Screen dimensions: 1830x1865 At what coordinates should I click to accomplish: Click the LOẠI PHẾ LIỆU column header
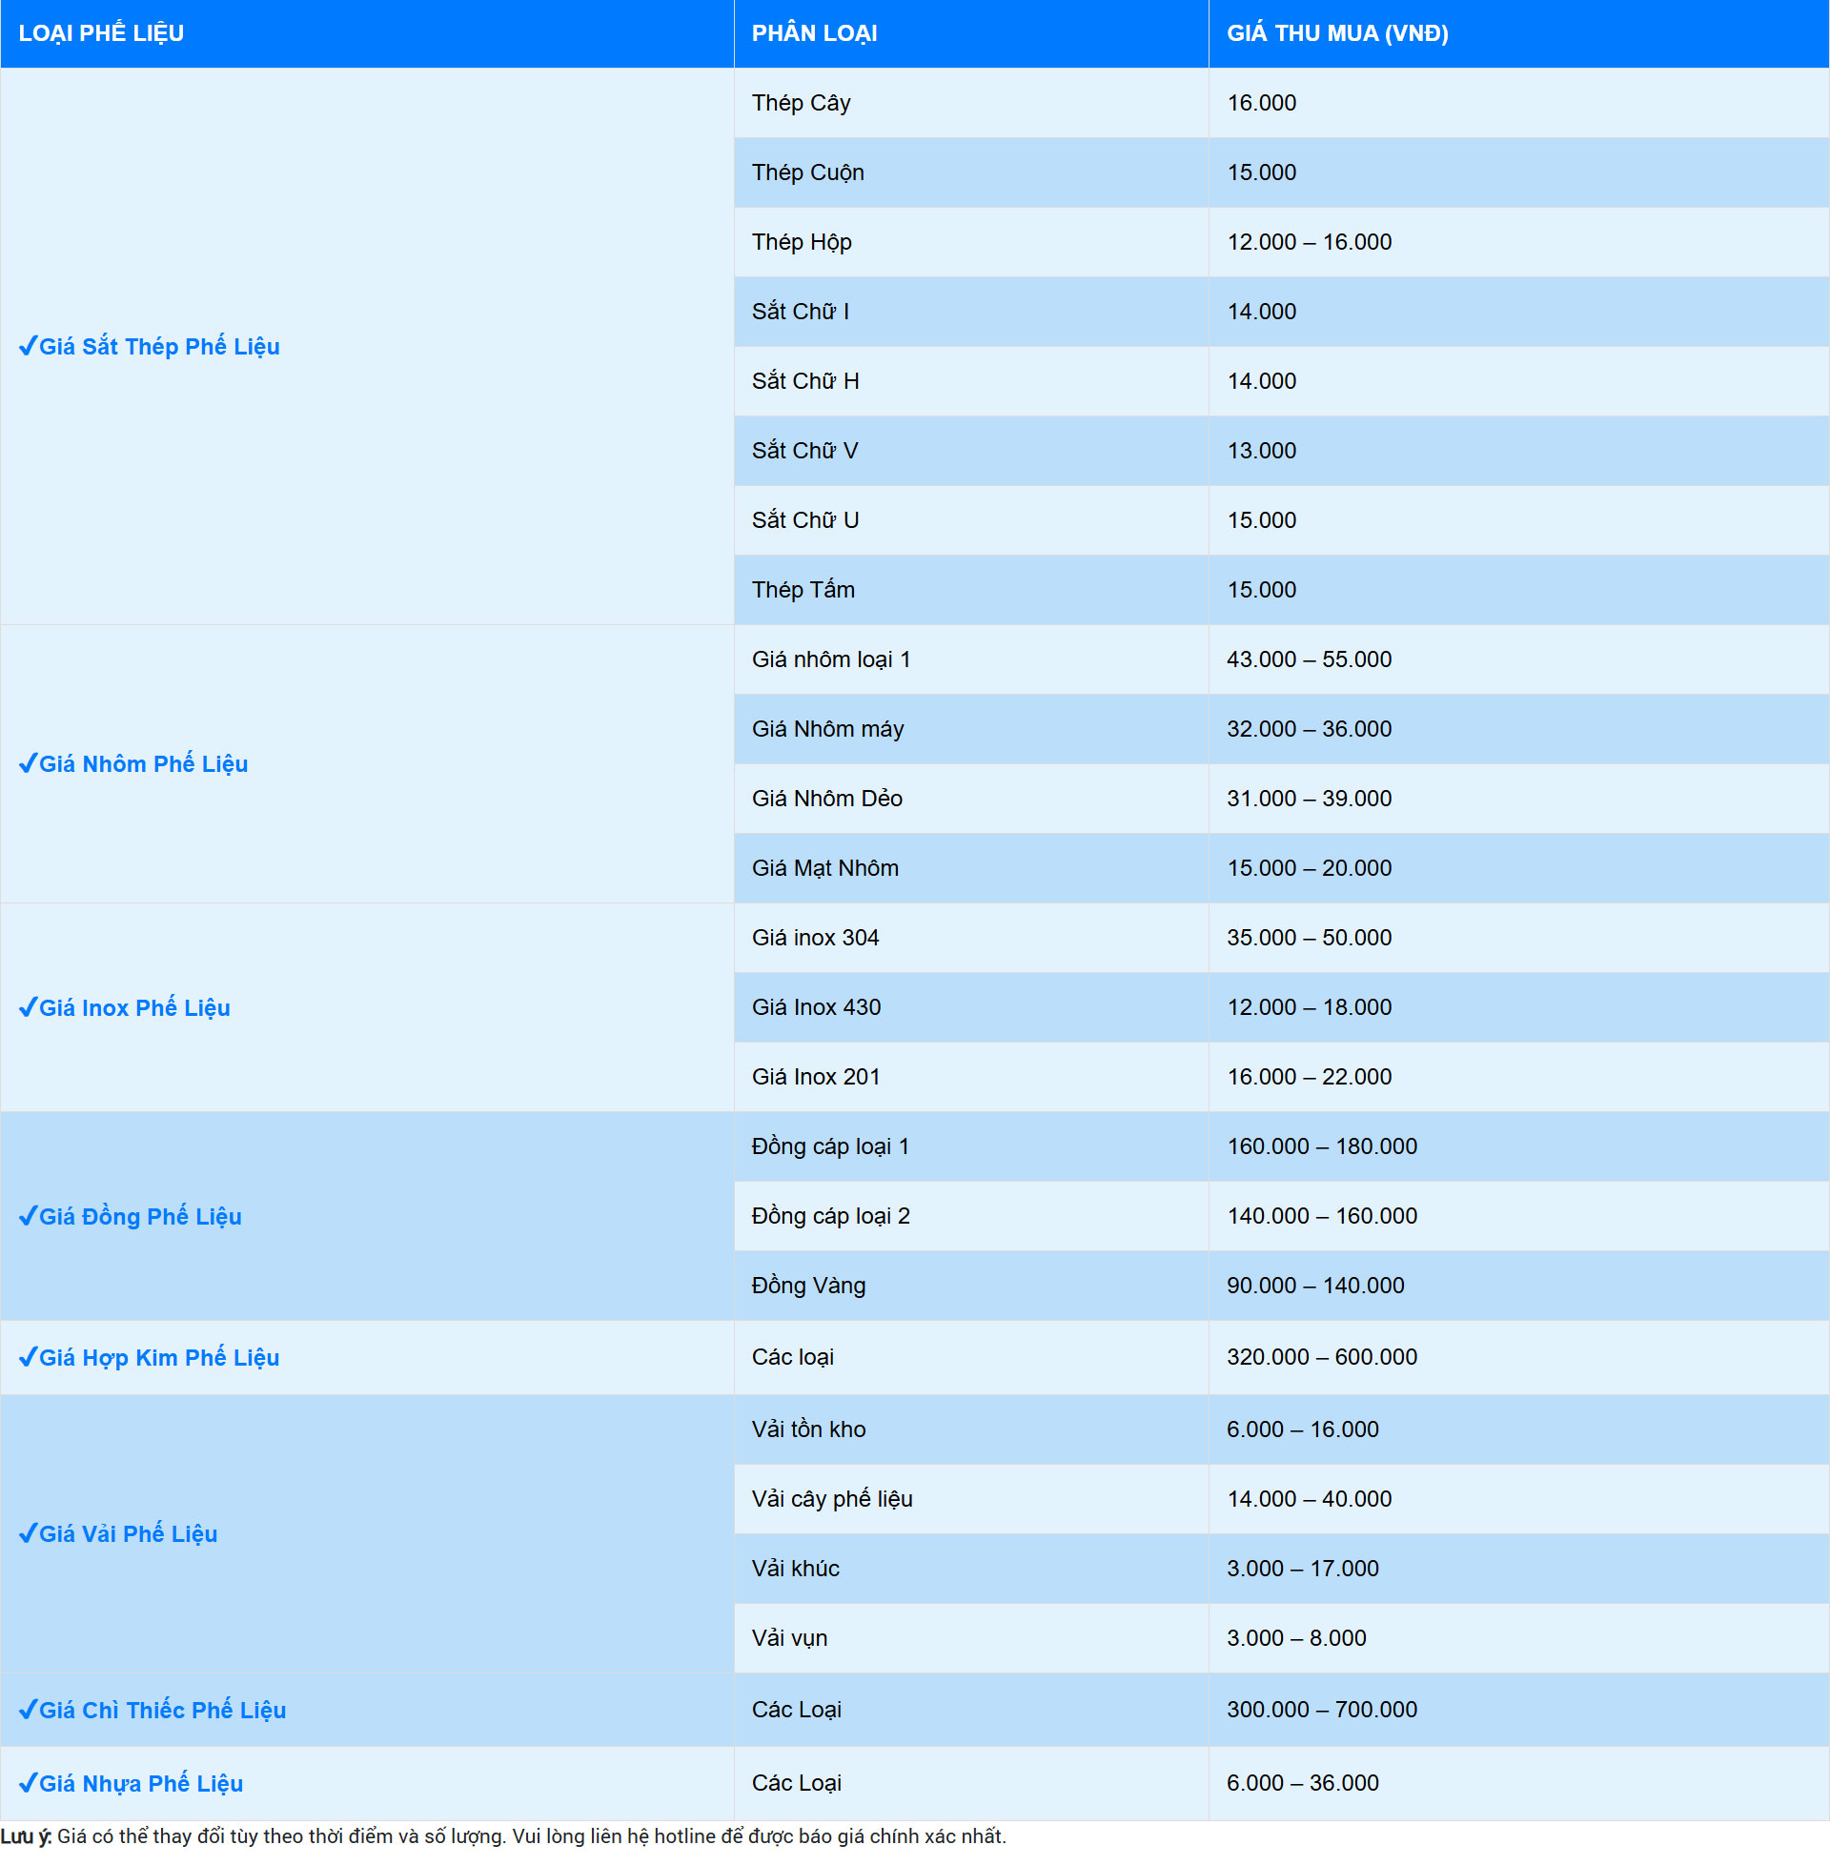101,33
